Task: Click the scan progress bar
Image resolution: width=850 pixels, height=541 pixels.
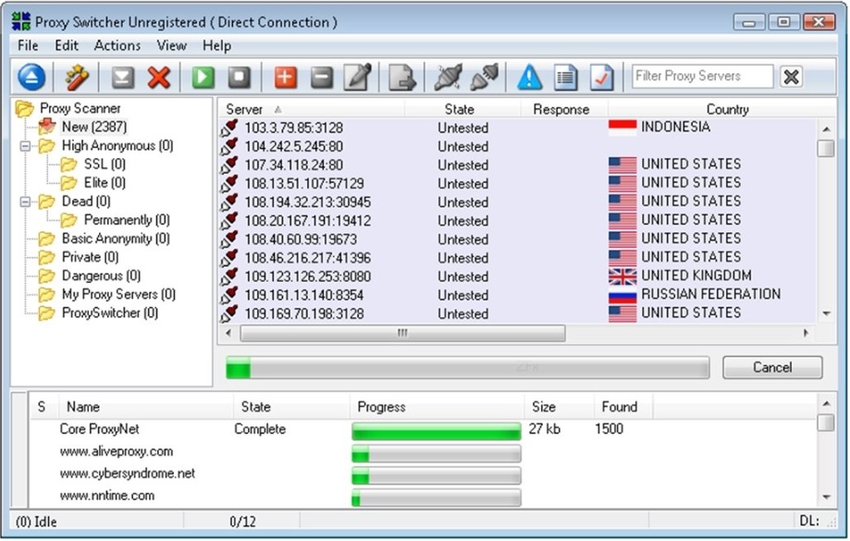Action: [467, 368]
